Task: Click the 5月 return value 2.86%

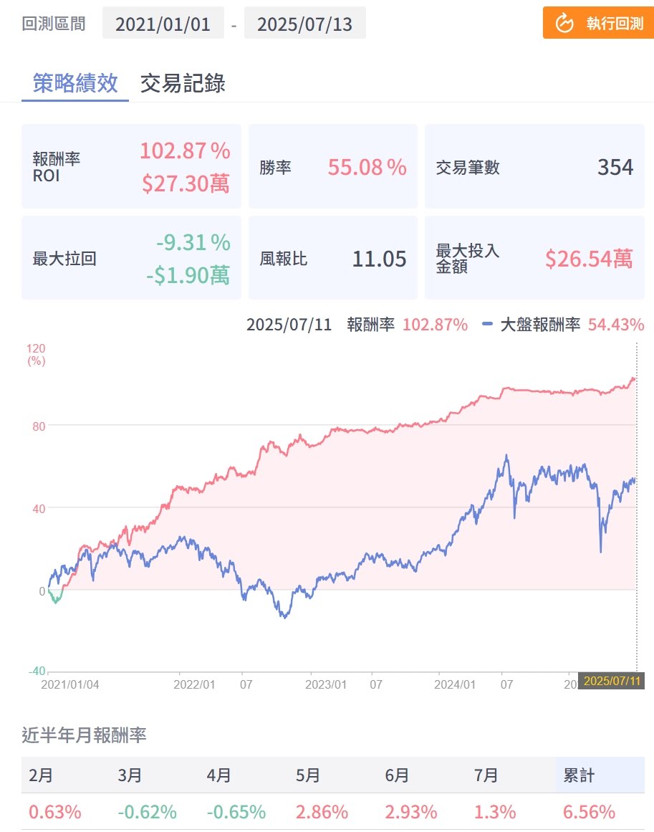Action: tap(322, 812)
